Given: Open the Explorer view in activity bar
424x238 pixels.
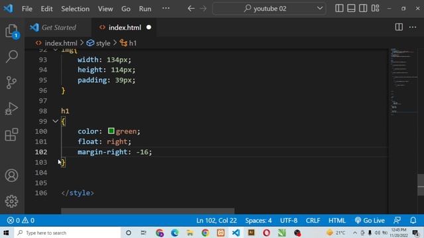Looking at the screenshot, I should [x=12, y=31].
